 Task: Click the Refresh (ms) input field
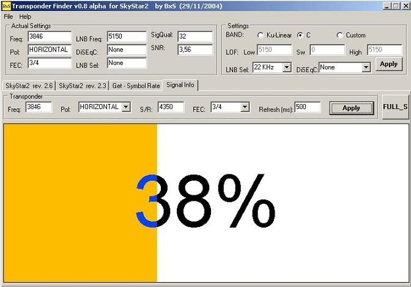(307, 107)
